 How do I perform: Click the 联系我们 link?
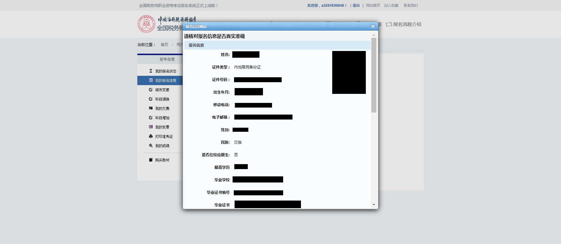(x=411, y=6)
